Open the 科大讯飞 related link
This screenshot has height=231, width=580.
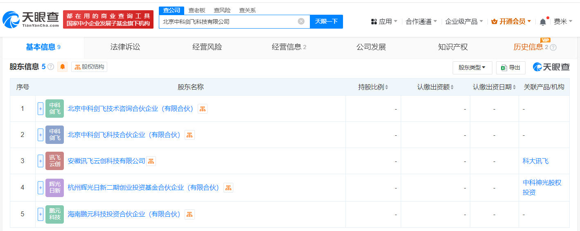[535, 161]
